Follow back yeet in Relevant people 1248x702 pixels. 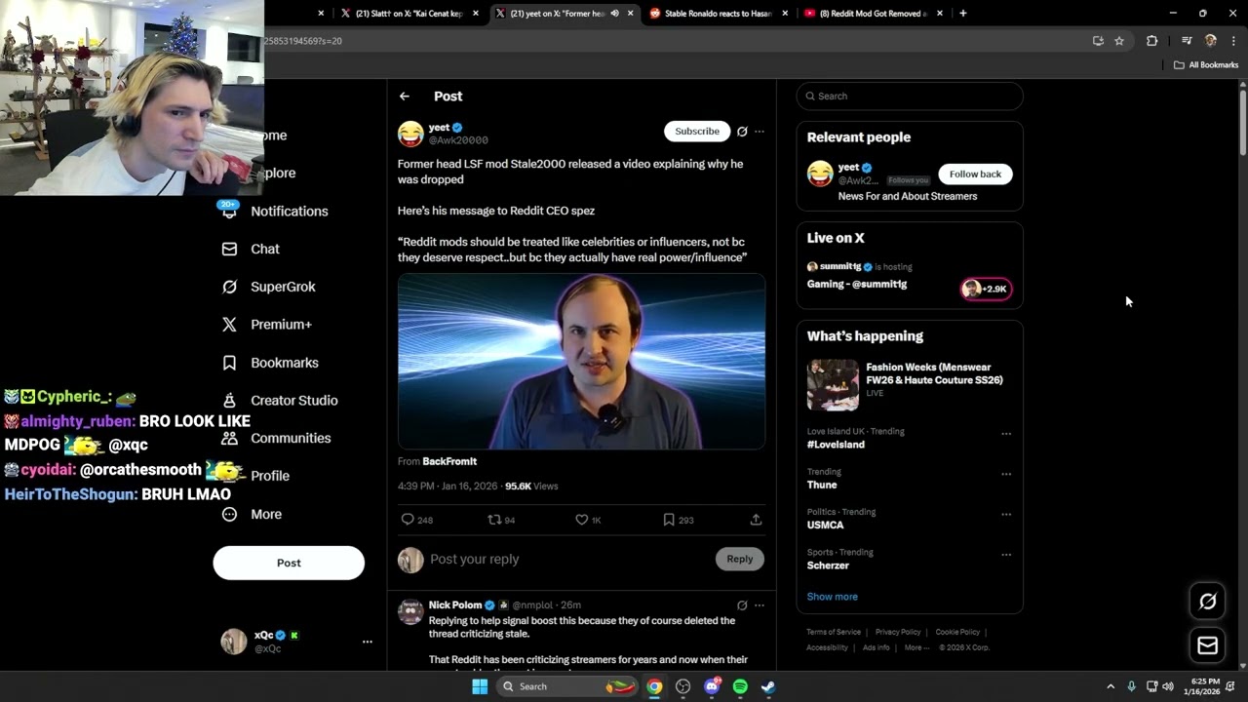pos(975,174)
